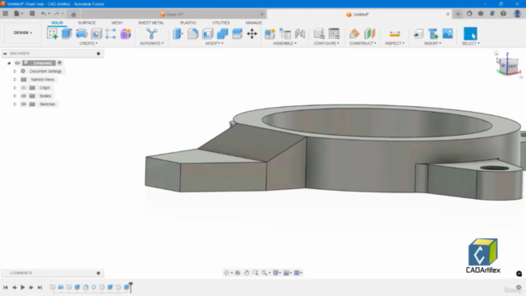This screenshot has width=526, height=296.
Task: Redo the last action
Action: [x=57, y=13]
